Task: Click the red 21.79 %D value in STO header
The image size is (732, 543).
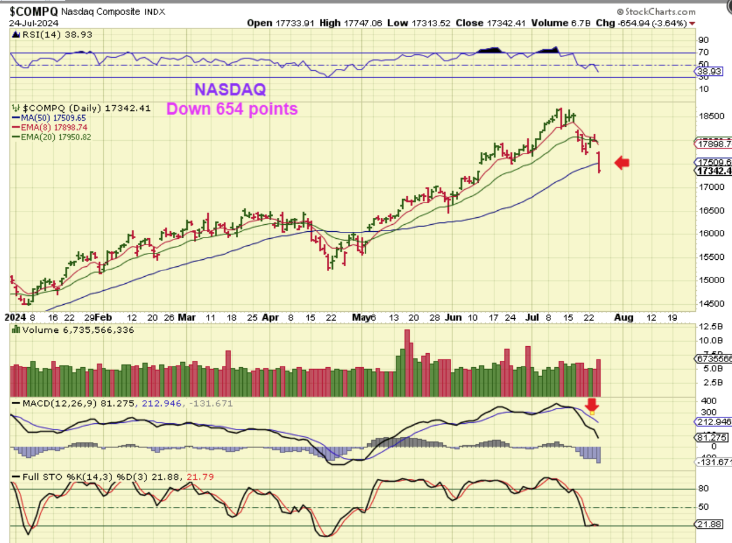Action: coord(201,477)
